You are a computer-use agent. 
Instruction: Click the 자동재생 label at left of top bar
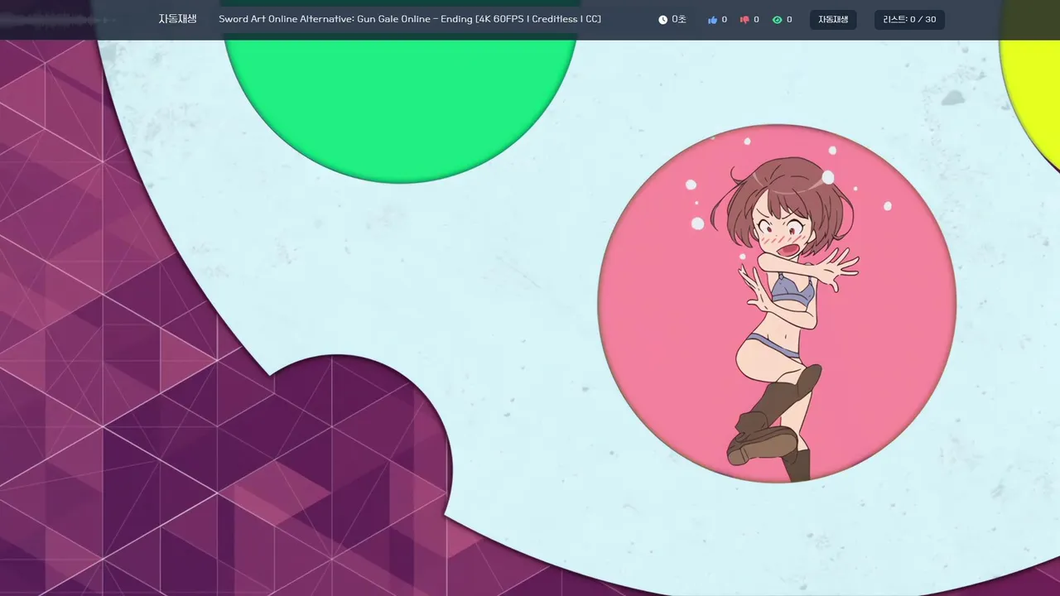pos(177,19)
